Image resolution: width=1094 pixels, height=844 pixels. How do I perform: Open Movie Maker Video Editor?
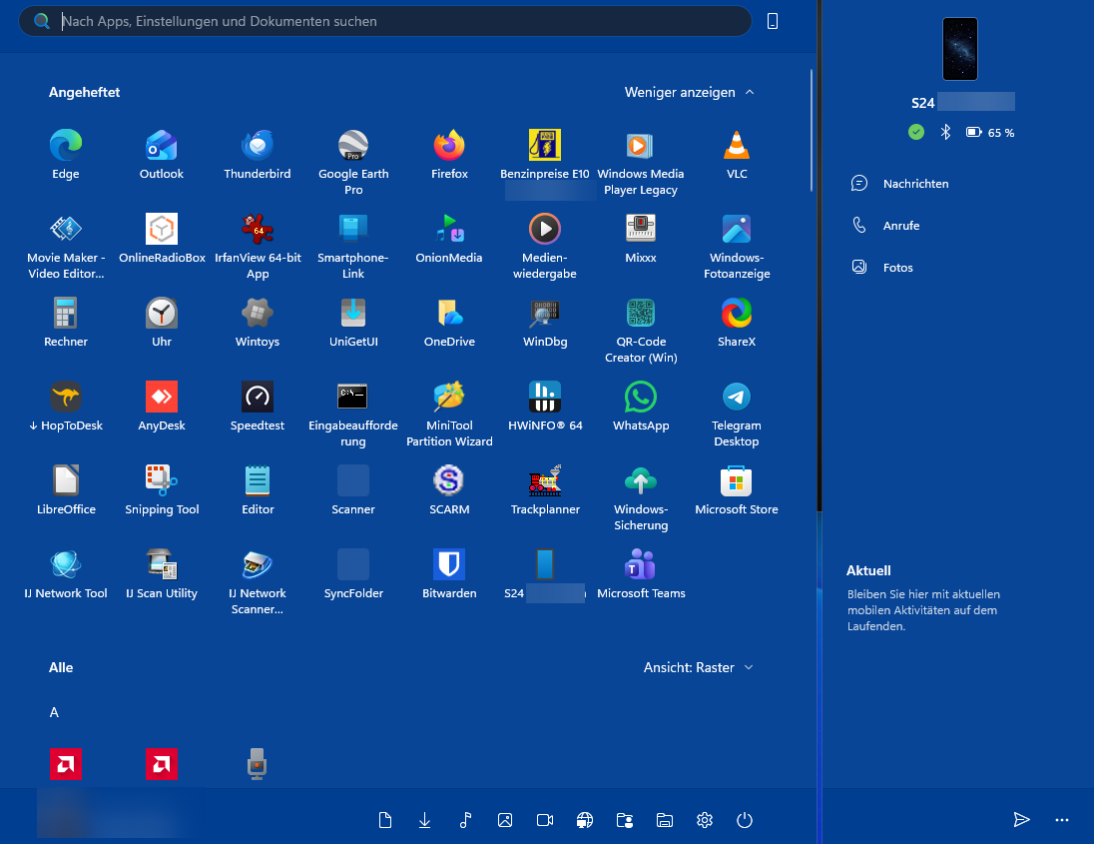pos(66,247)
